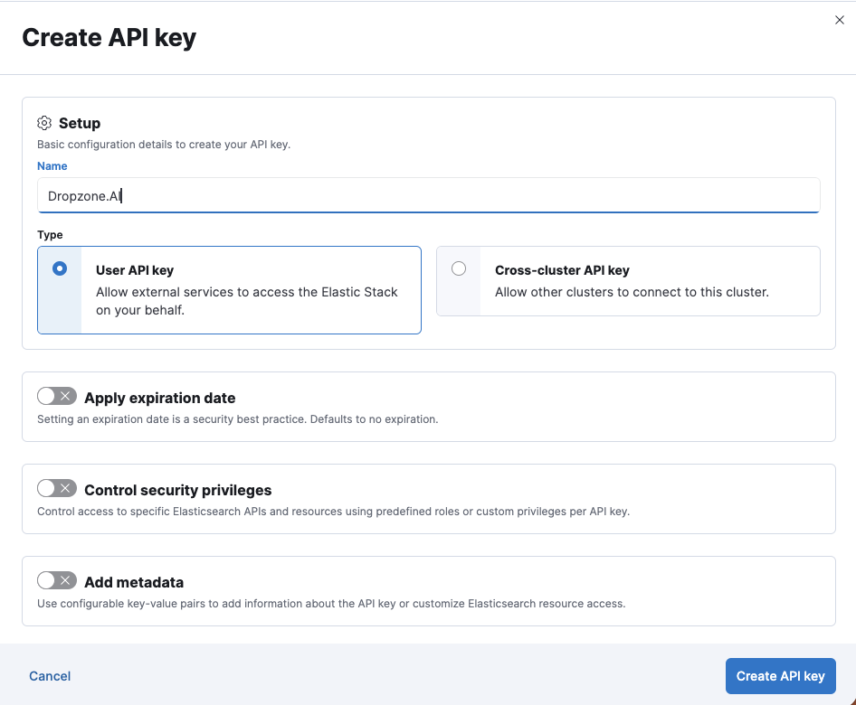Click the Type label above key options
This screenshot has width=856, height=705.
[x=50, y=235]
